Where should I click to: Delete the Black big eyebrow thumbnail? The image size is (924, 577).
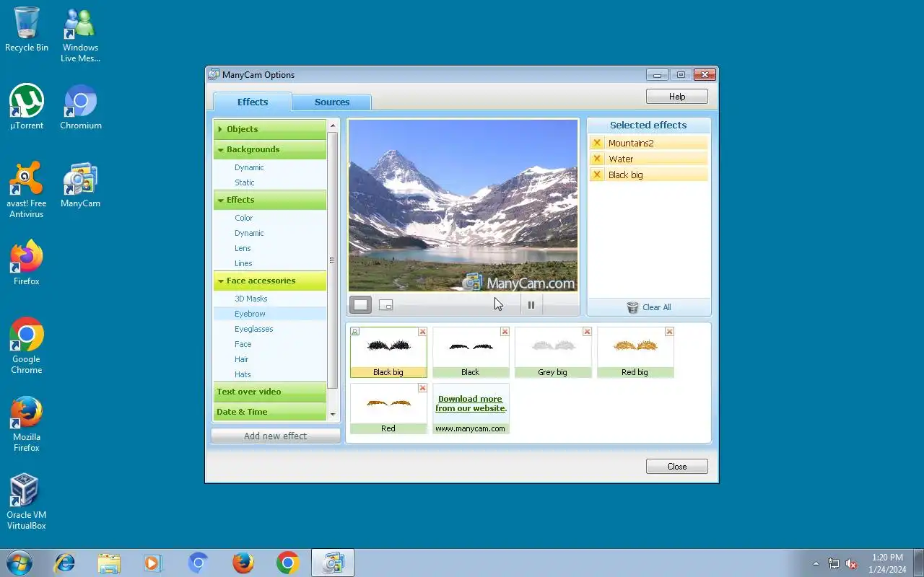[x=422, y=332]
